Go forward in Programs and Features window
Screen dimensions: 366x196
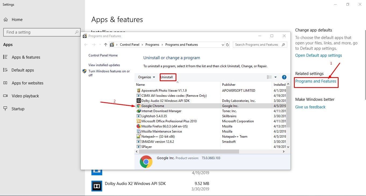point(94,45)
